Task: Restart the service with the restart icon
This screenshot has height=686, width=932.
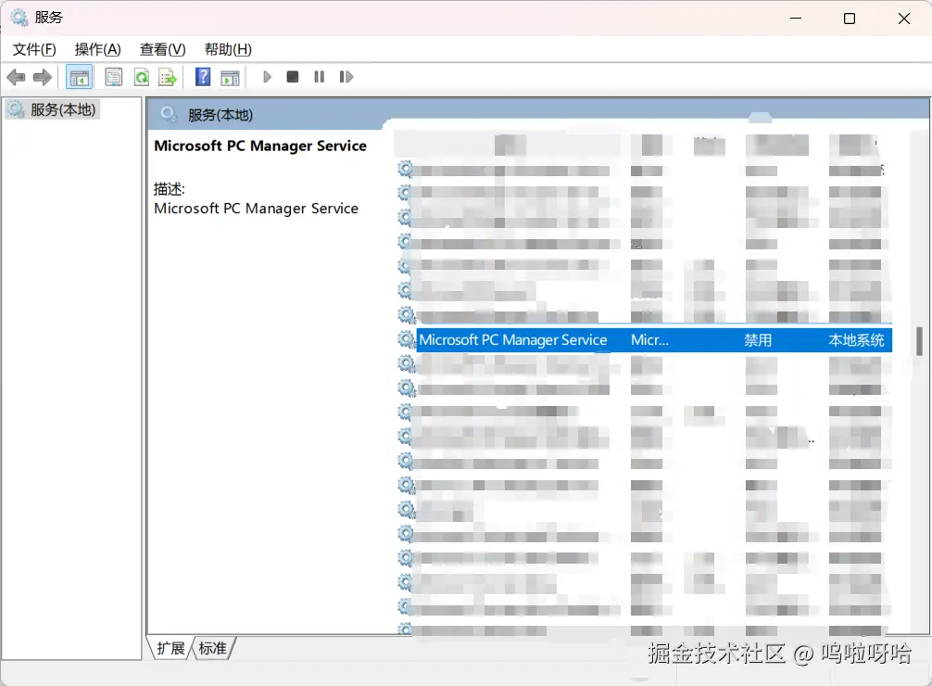Action: (346, 77)
